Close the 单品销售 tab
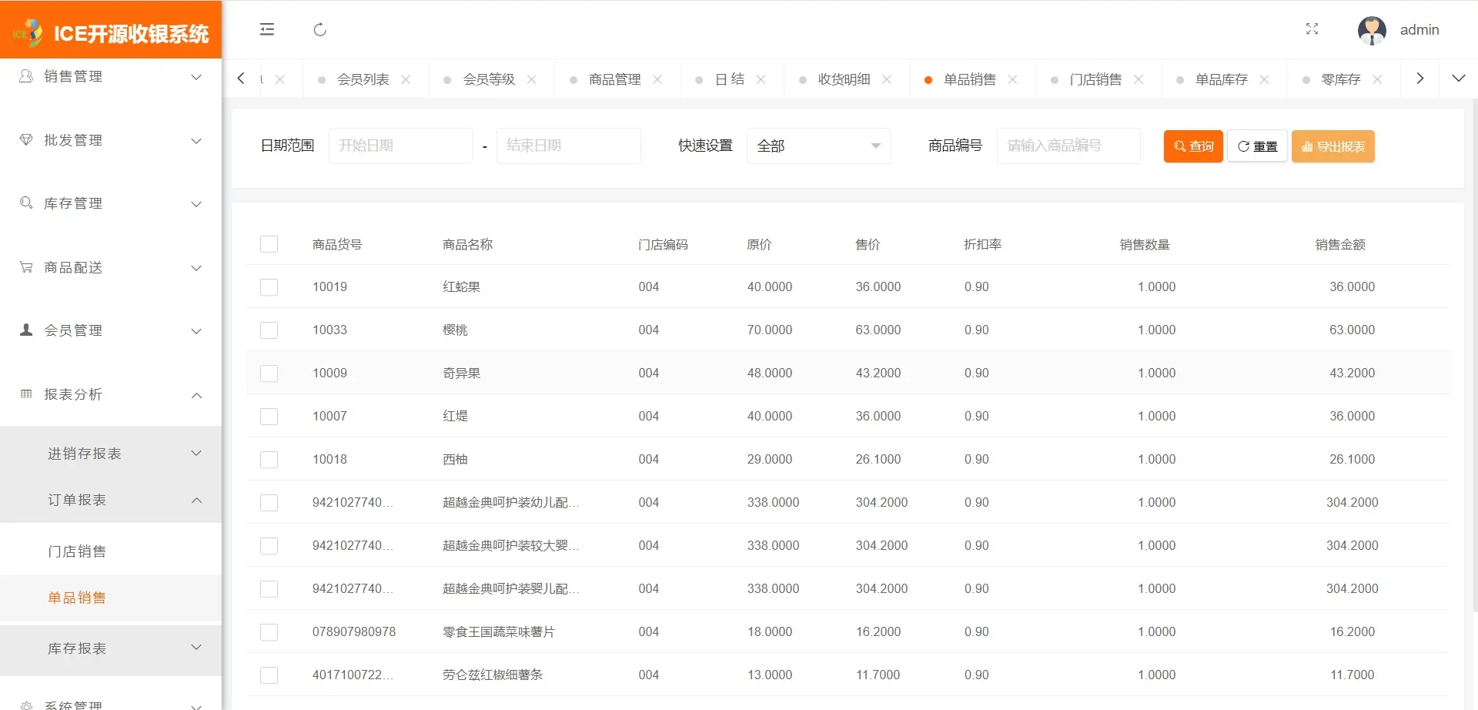 tap(1012, 79)
